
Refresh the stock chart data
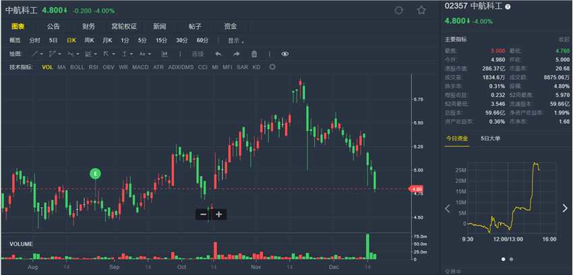coord(398,11)
